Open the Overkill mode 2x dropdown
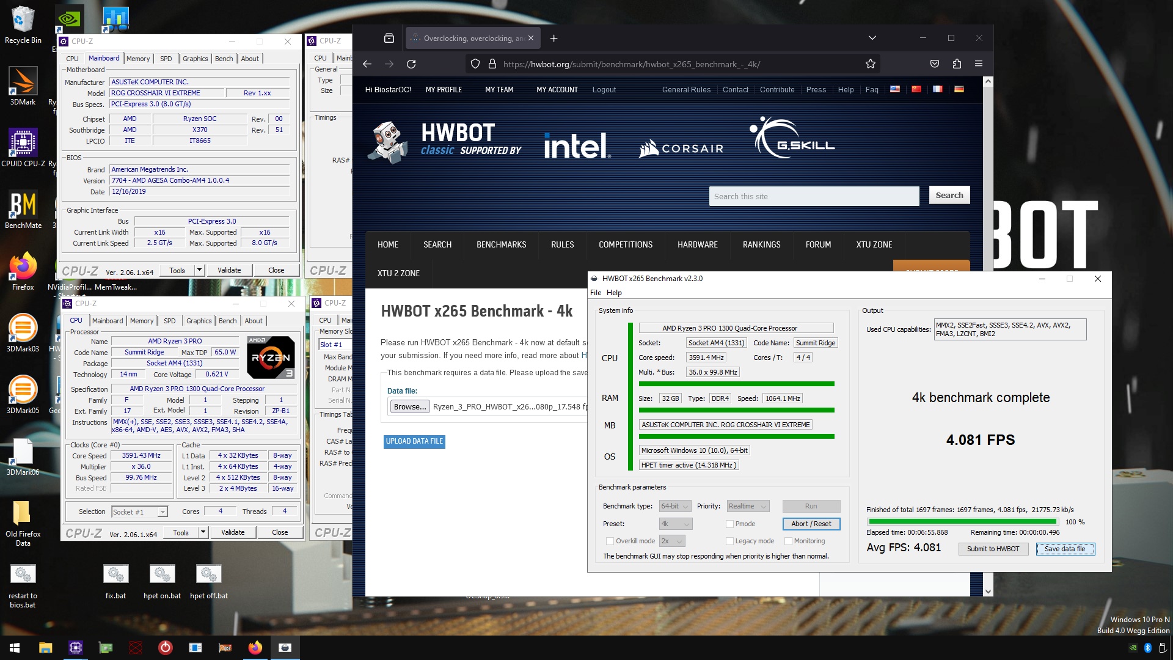 (672, 541)
